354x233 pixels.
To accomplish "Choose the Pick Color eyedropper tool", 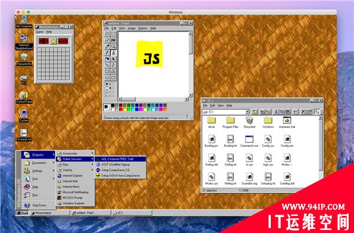I will point(107,46).
